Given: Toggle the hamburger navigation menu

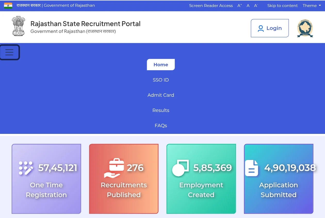Looking at the screenshot, I should pyautogui.click(x=9, y=52).
